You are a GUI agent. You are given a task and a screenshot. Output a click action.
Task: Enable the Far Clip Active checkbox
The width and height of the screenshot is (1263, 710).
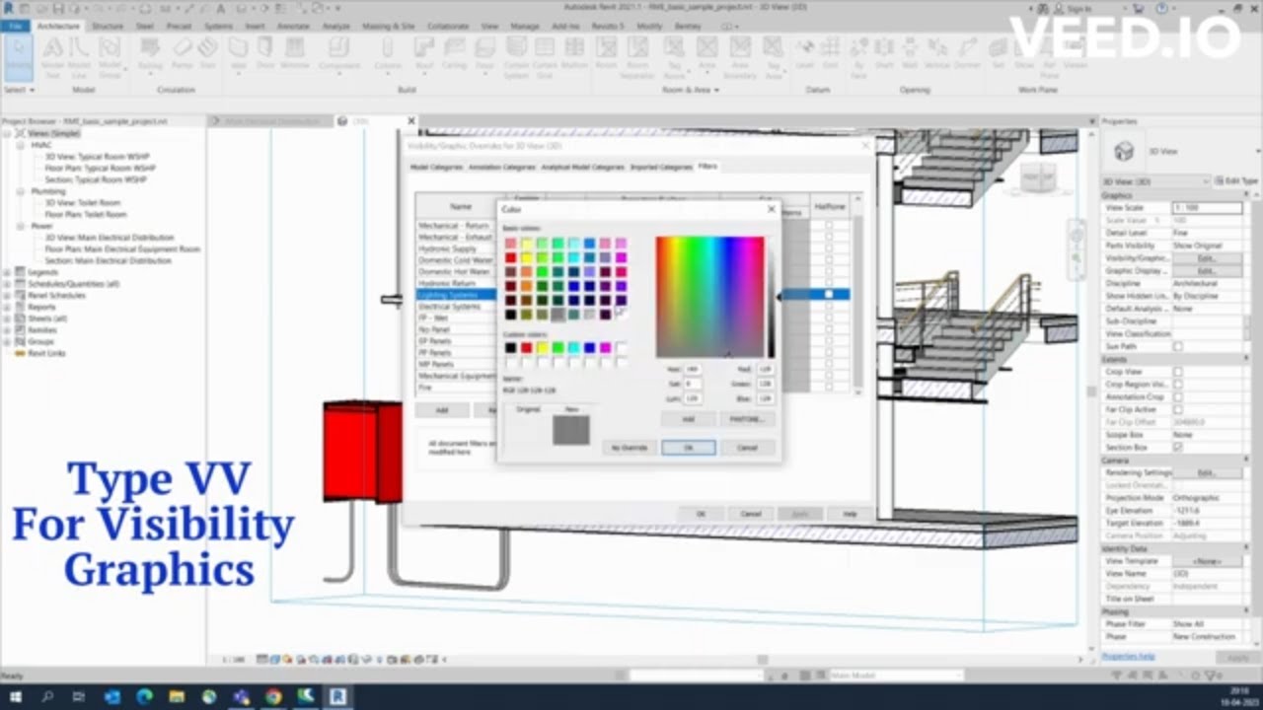pyautogui.click(x=1177, y=409)
